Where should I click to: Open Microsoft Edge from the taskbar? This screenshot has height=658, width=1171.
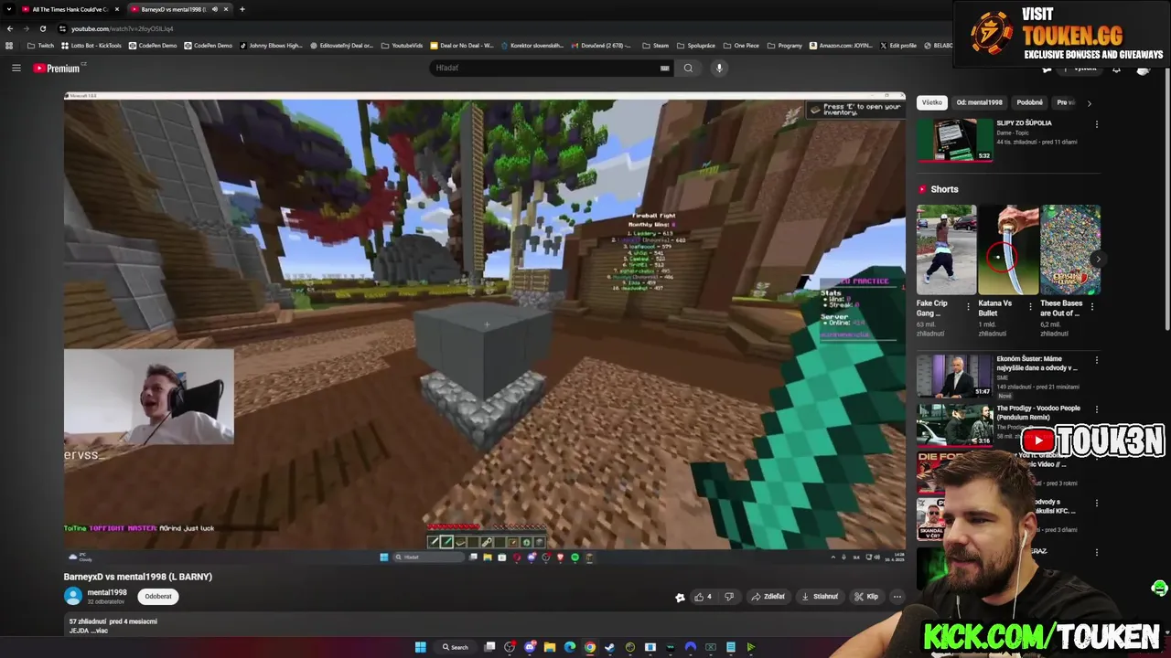(x=570, y=647)
